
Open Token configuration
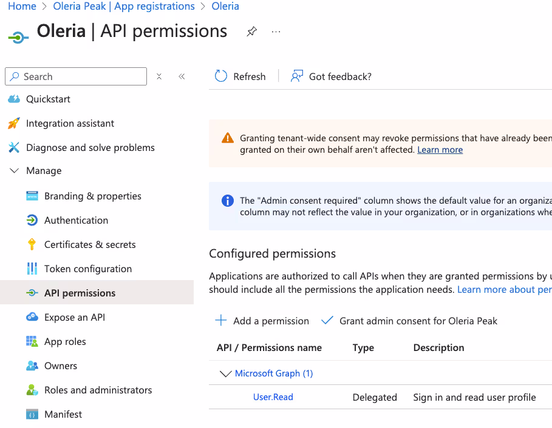click(88, 269)
